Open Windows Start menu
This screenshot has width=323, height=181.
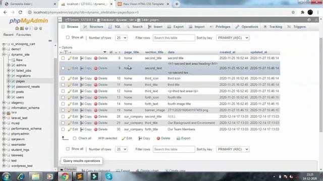click(6, 176)
